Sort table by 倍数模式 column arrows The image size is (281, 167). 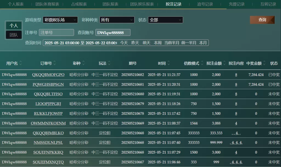pos(202,63)
